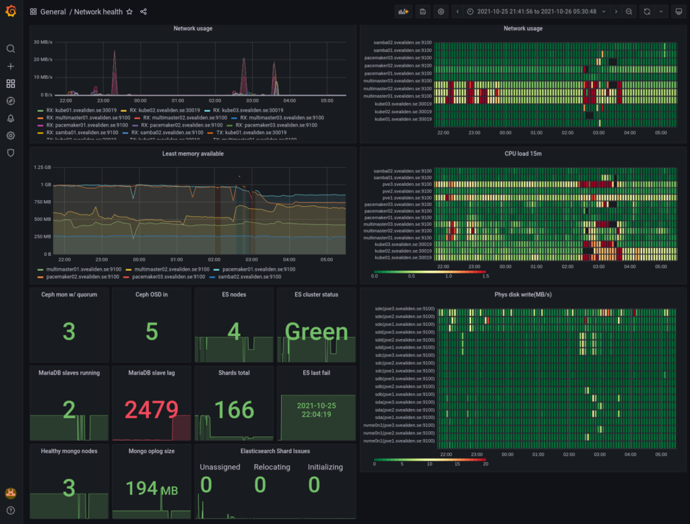690x524 pixels.
Task: Save dashboard using the floppy disk icon
Action: pos(422,11)
